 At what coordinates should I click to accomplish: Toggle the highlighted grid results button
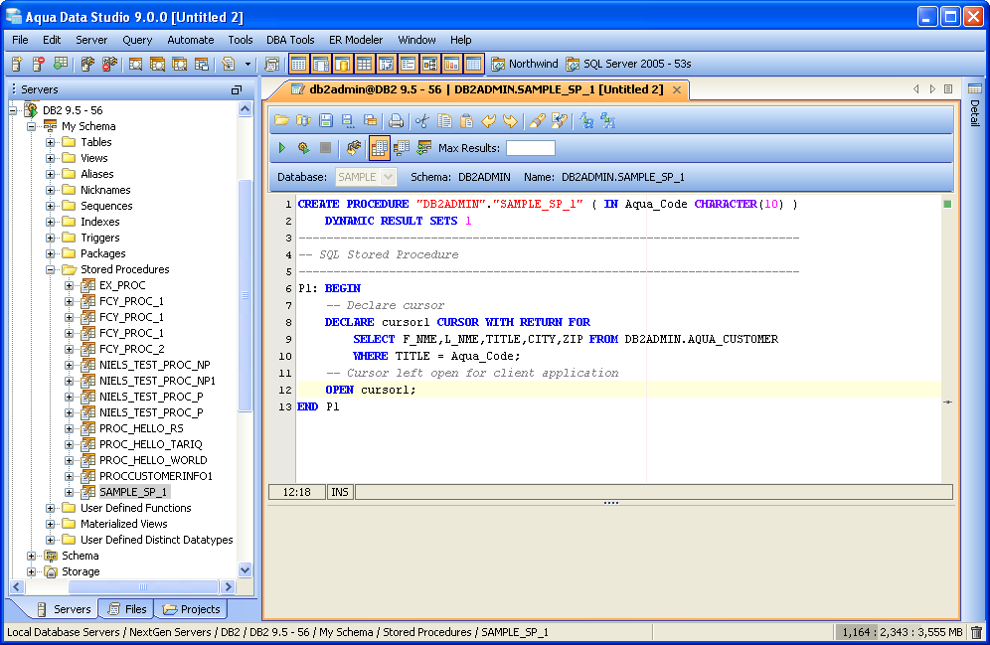(379, 148)
